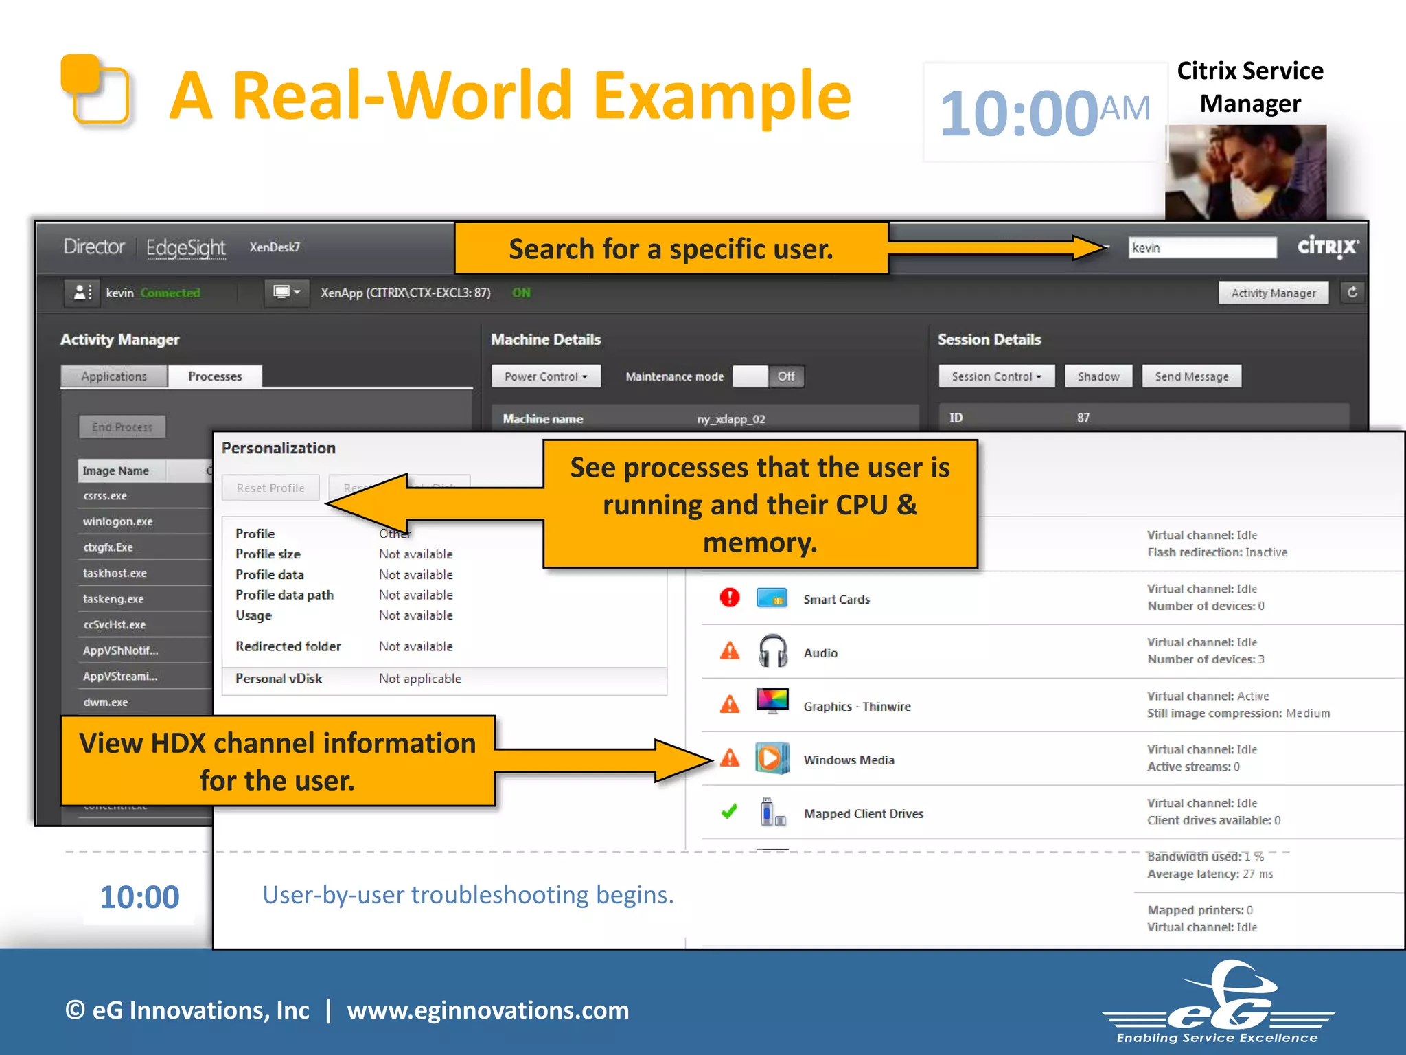
Task: Click the End Process button
Action: (x=122, y=427)
